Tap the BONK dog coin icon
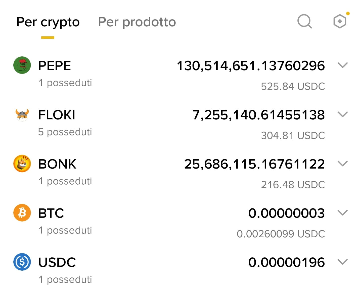Viewport: 362px width, 296px height. click(22, 164)
